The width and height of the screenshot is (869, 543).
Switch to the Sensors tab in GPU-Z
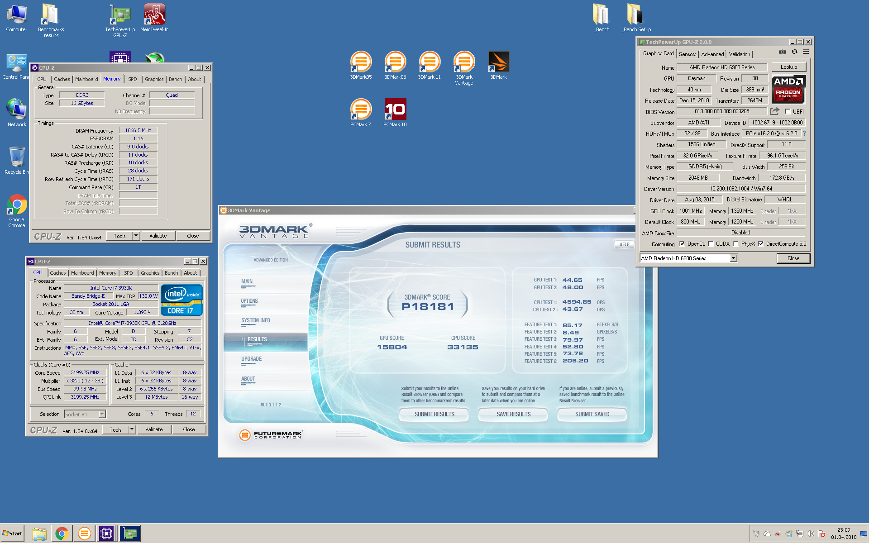pos(688,54)
